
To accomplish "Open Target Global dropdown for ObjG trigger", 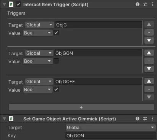I will point(39,25).
